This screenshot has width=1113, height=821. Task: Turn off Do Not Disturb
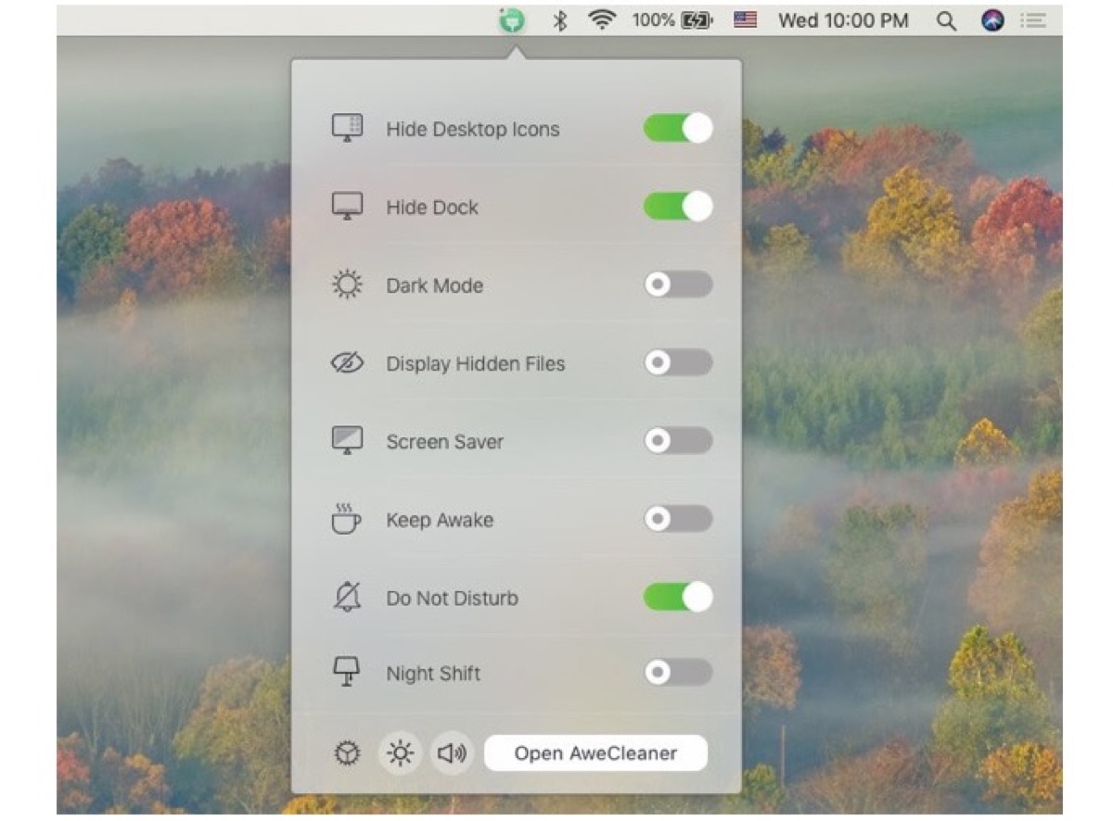[x=678, y=598]
